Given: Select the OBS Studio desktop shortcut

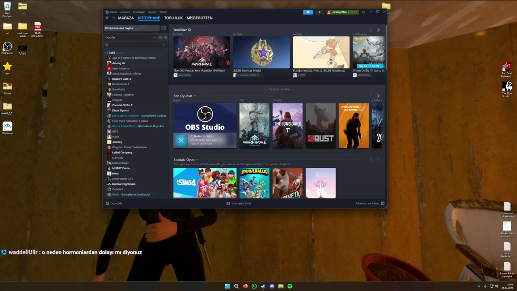Looking at the screenshot, I should click(7, 48).
